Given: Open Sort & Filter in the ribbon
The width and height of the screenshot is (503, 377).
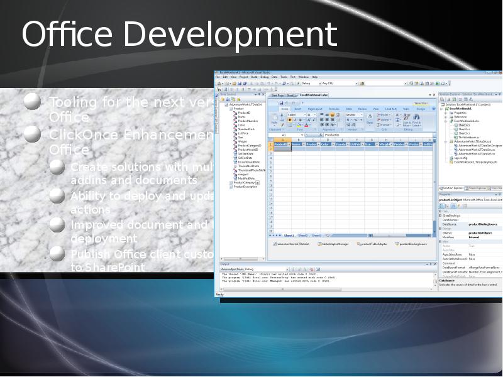Looking at the screenshot, I should (x=406, y=121).
